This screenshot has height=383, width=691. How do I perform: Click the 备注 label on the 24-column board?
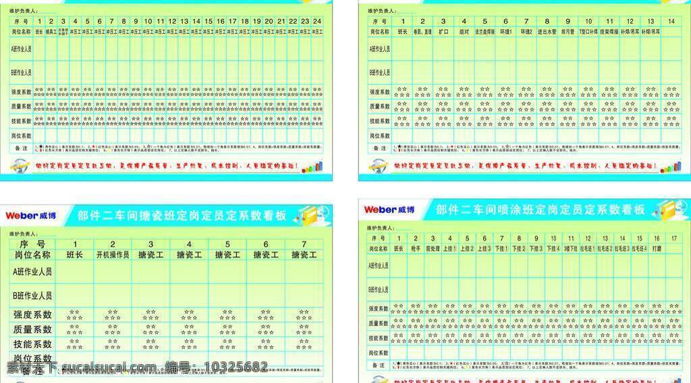pos(21,148)
